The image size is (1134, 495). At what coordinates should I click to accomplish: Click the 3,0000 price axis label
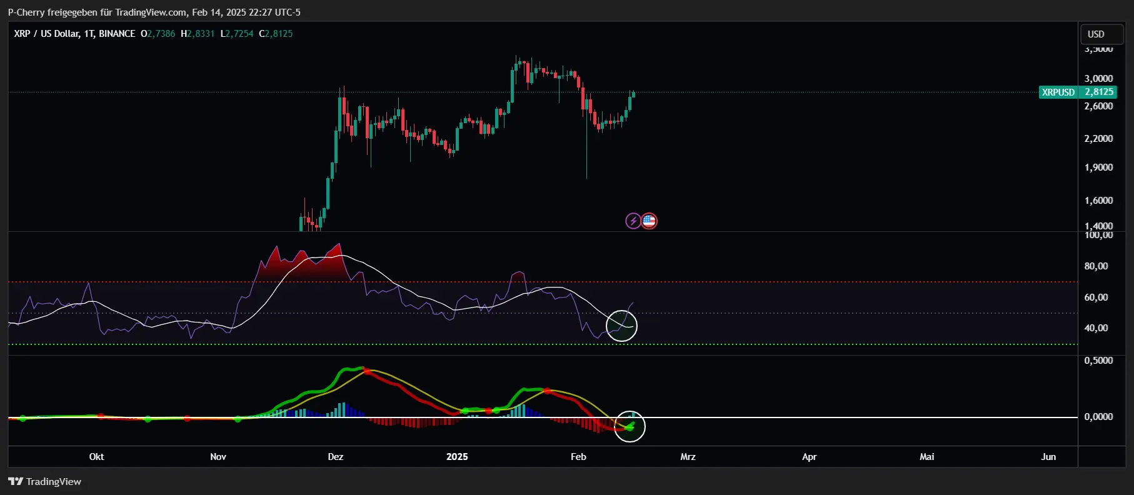(x=1098, y=79)
